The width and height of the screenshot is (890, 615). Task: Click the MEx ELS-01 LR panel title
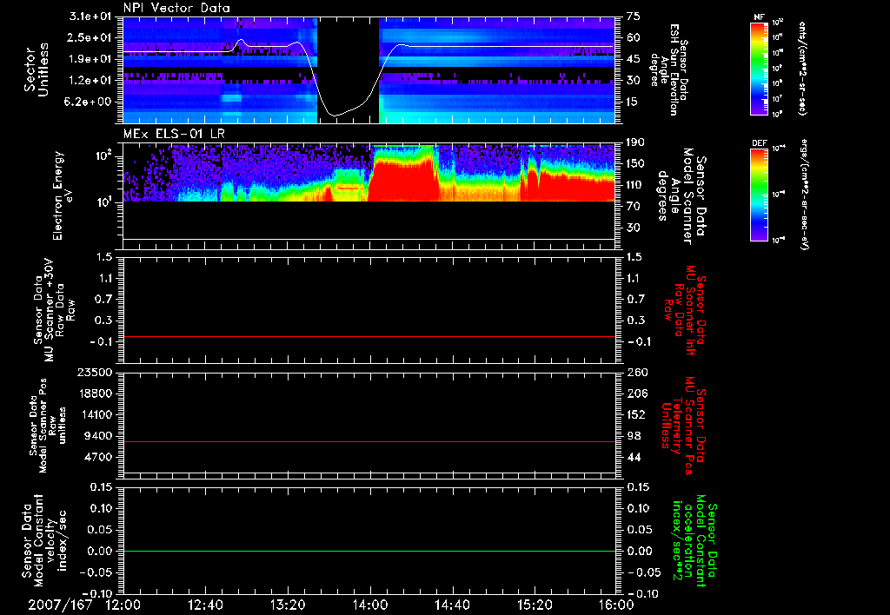click(x=174, y=134)
